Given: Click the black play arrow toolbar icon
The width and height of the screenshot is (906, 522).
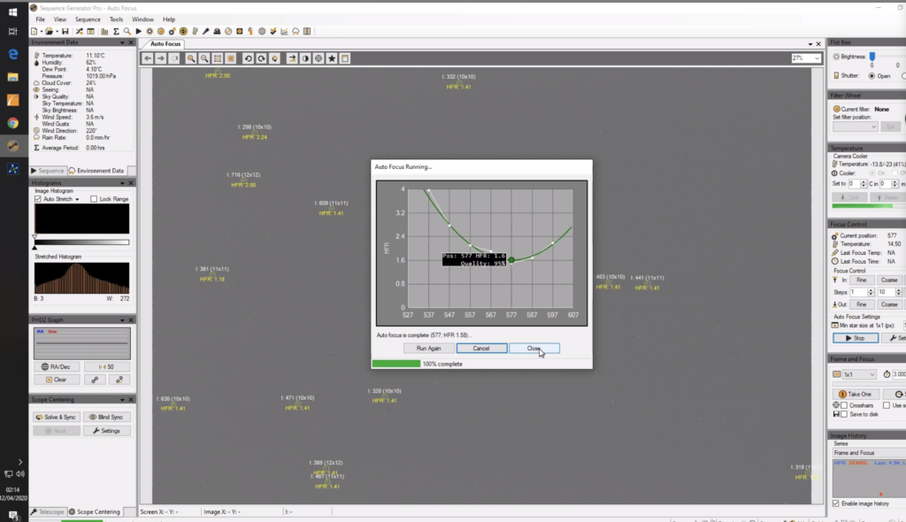Looking at the screenshot, I should coord(138,31).
